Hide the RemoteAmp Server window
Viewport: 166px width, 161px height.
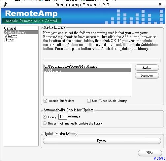[150, 153]
